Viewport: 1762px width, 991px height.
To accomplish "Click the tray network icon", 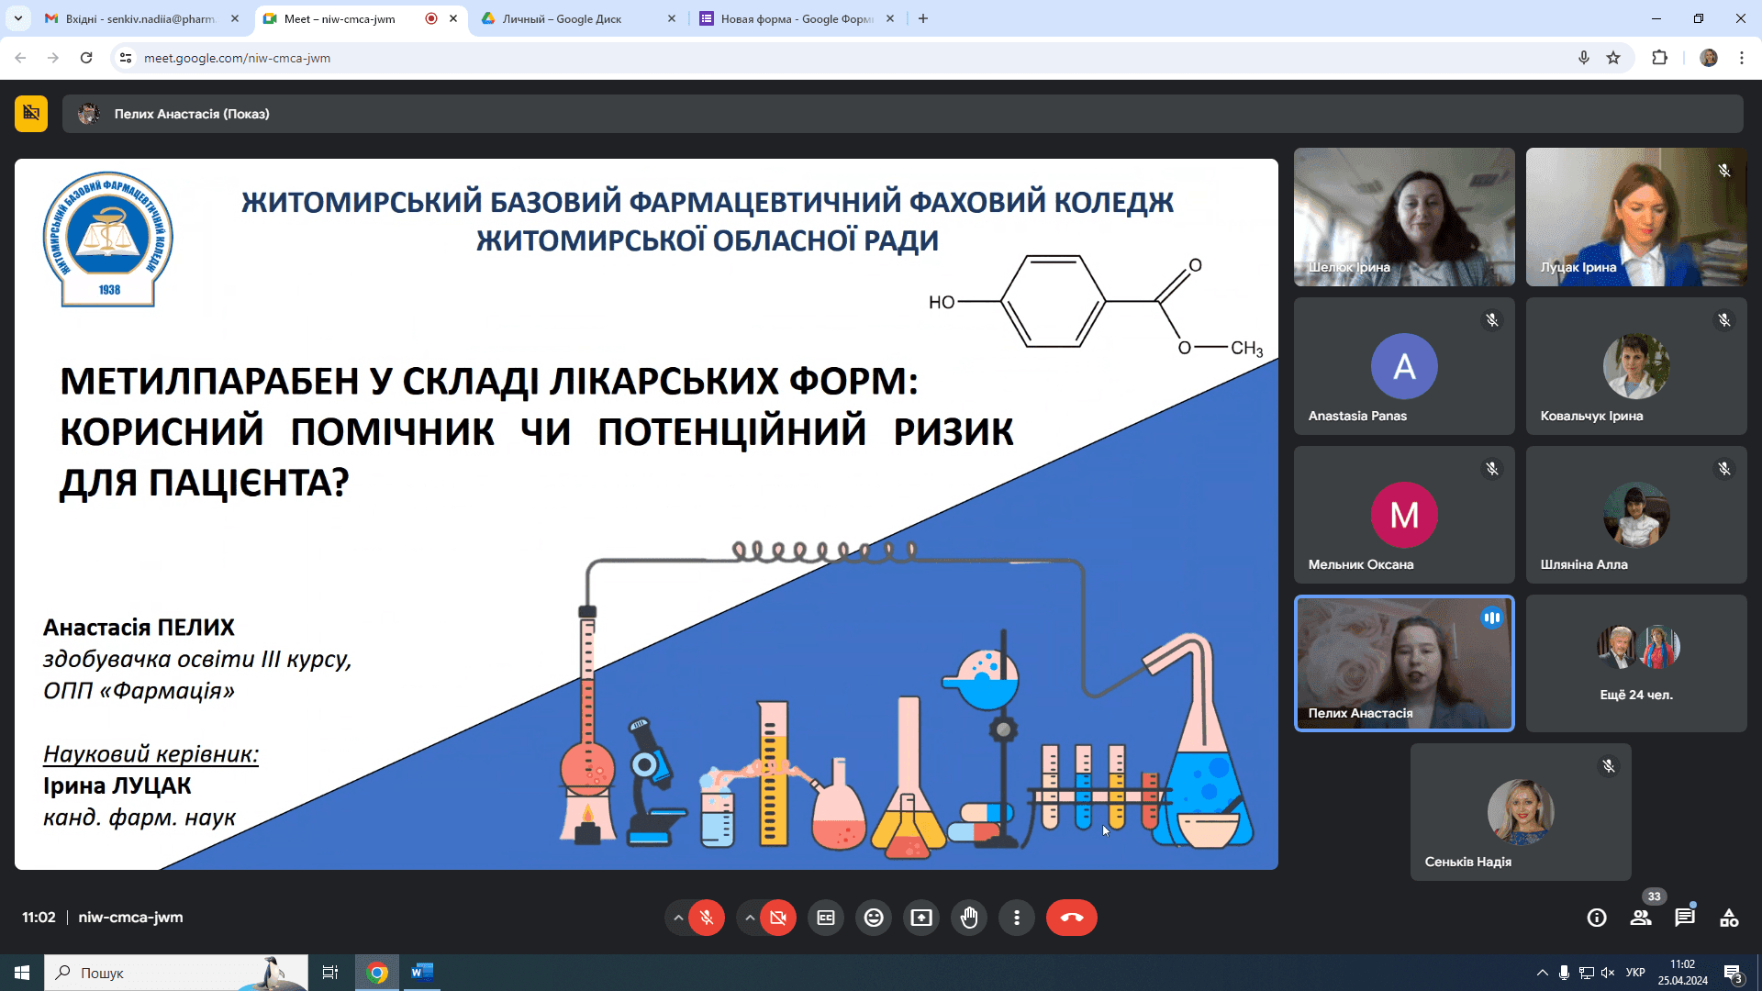I will coord(1587,973).
